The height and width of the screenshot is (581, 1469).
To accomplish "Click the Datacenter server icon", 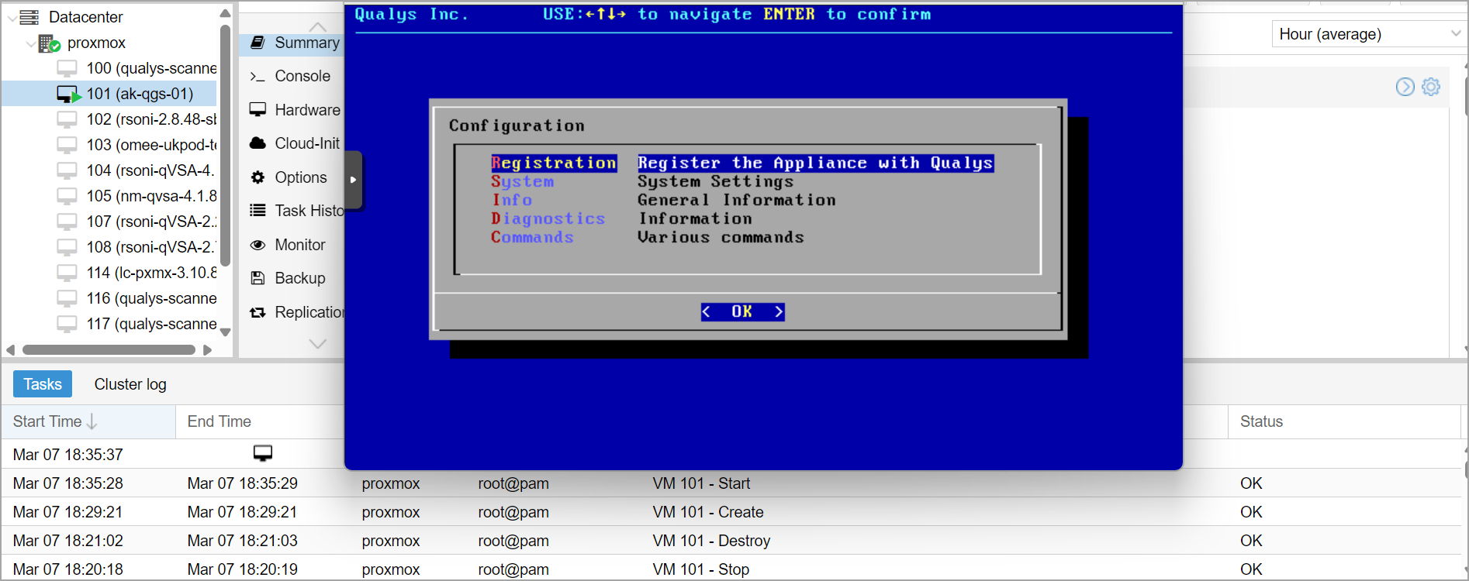I will [x=29, y=17].
